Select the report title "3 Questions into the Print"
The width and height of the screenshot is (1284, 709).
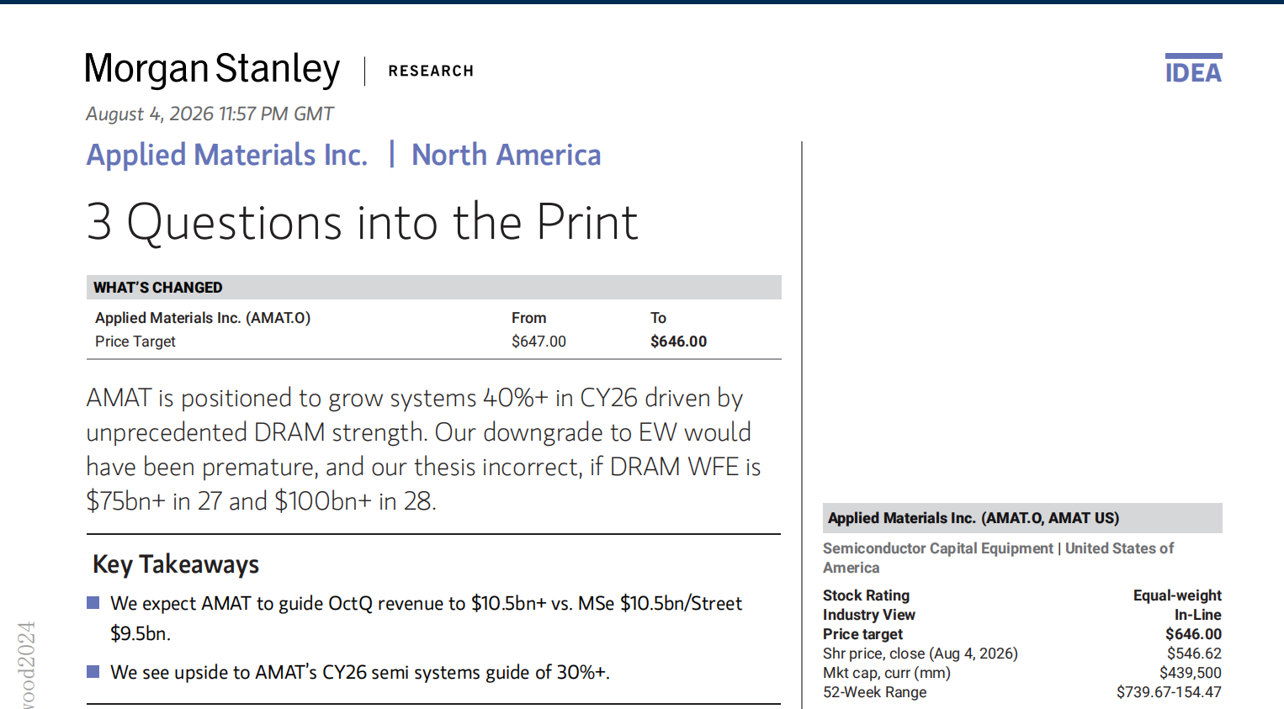(x=363, y=222)
